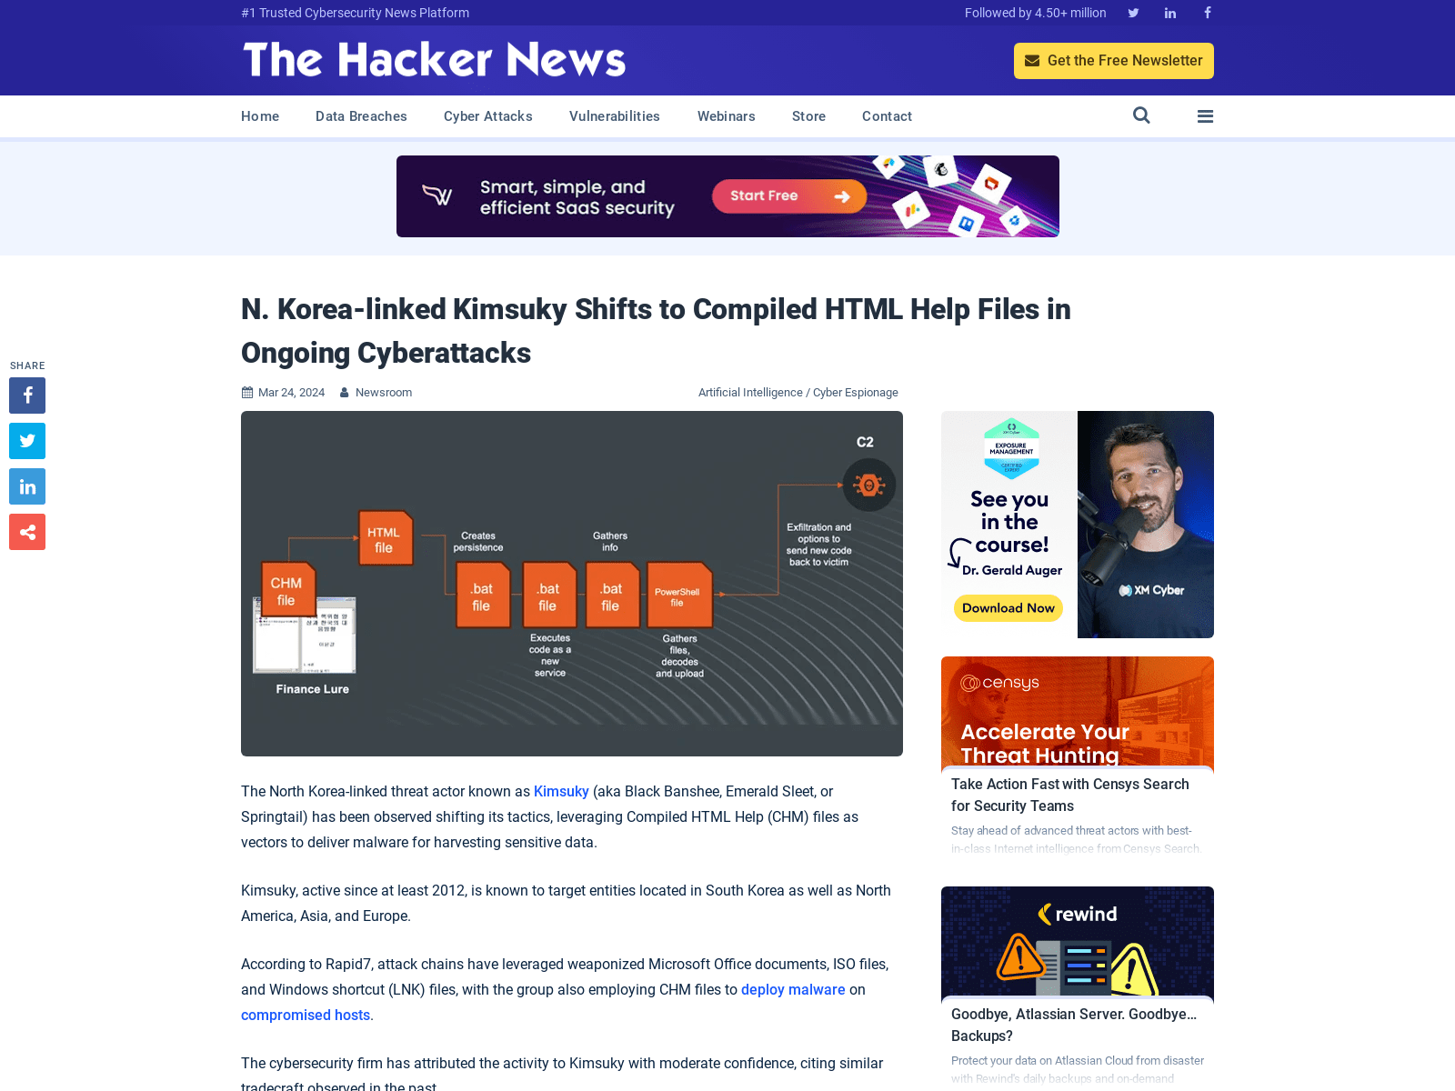Open Take Action Fast with Censys Search headline
This screenshot has width=1455, height=1091.
click(1070, 796)
